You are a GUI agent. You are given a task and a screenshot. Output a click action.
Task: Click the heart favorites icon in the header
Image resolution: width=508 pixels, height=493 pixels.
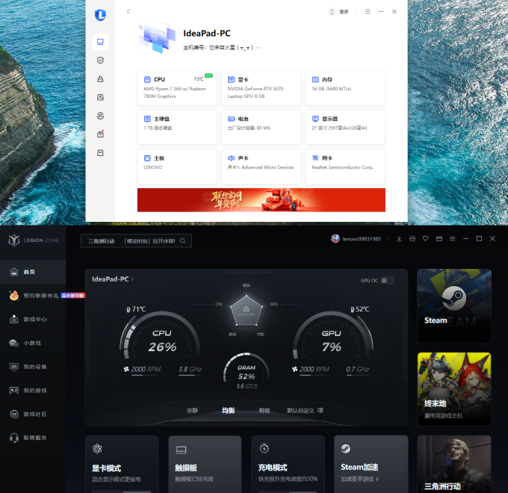[425, 239]
